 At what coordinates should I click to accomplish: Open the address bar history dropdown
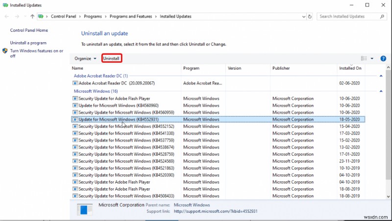[x=304, y=17]
